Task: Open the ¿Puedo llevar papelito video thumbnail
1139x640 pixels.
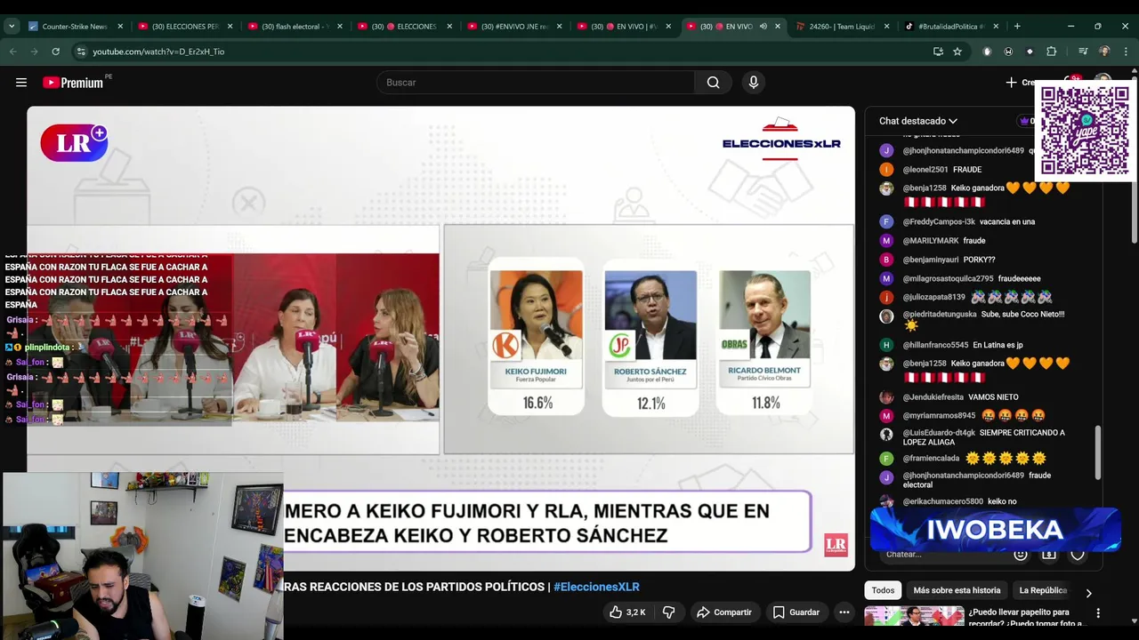Action: coord(914,617)
